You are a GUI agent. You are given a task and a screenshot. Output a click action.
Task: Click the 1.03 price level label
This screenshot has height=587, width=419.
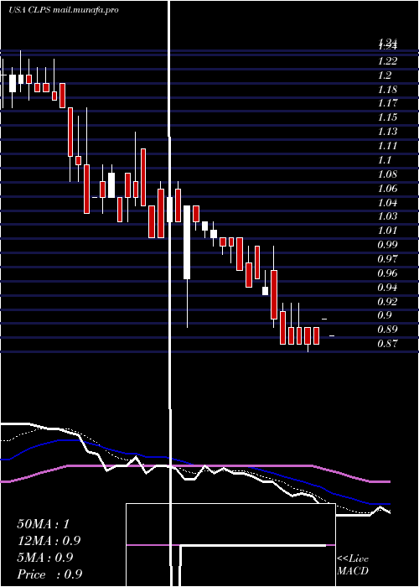(387, 216)
